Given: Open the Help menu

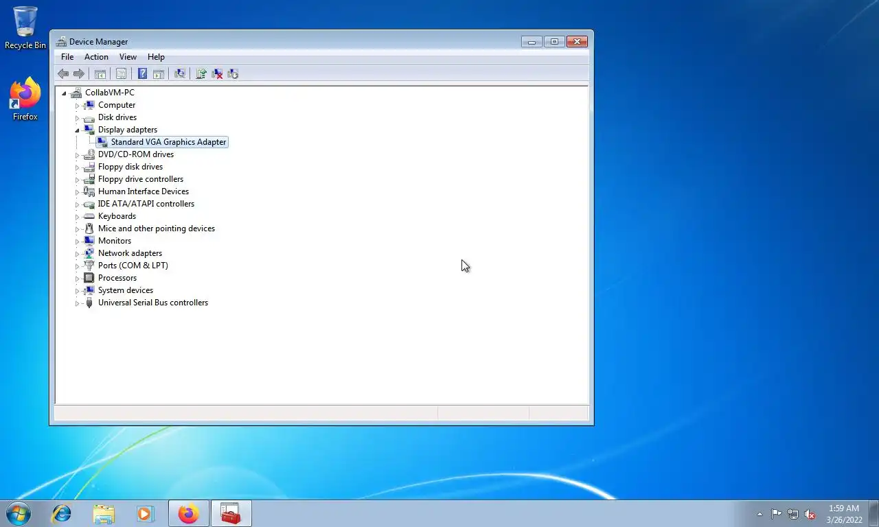Looking at the screenshot, I should tap(156, 57).
